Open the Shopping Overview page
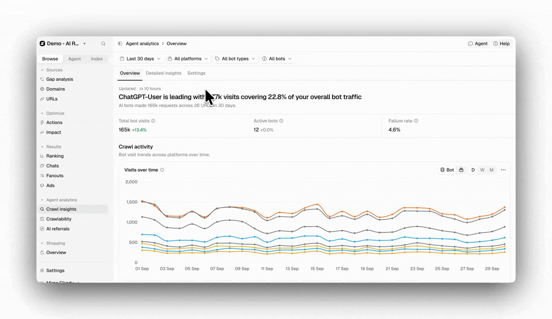This screenshot has width=552, height=319. [x=56, y=253]
